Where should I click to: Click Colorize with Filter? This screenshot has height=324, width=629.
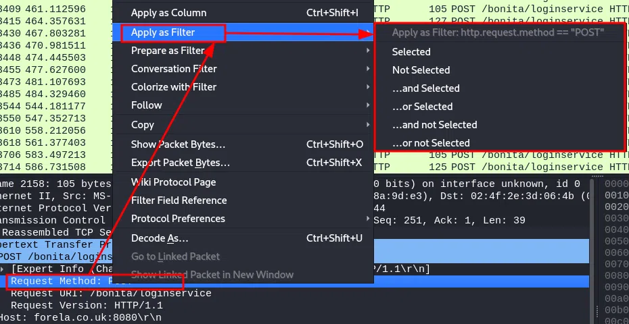[174, 87]
